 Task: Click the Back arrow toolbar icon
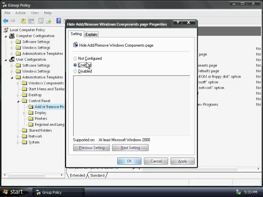(x=6, y=21)
